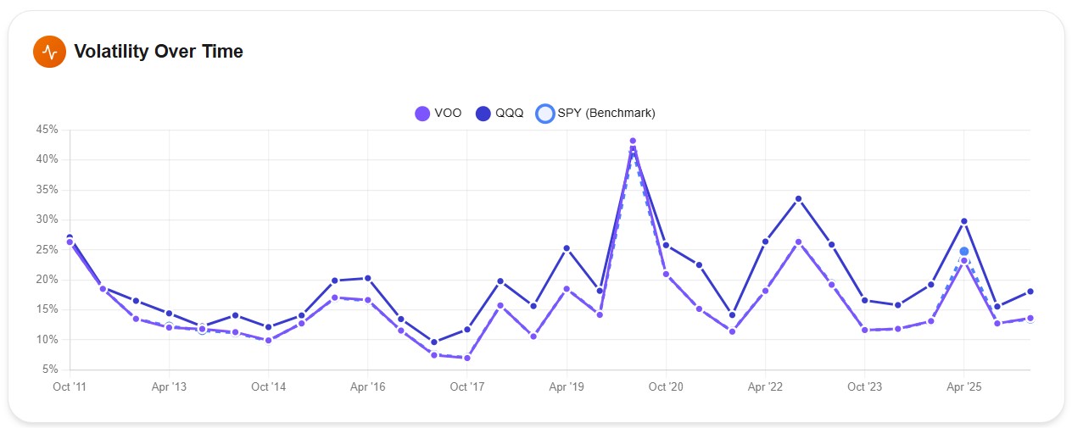Viewport: 1072px width, 428px height.
Task: Select the QQQ peak near 33% in 2022
Action: click(x=798, y=199)
